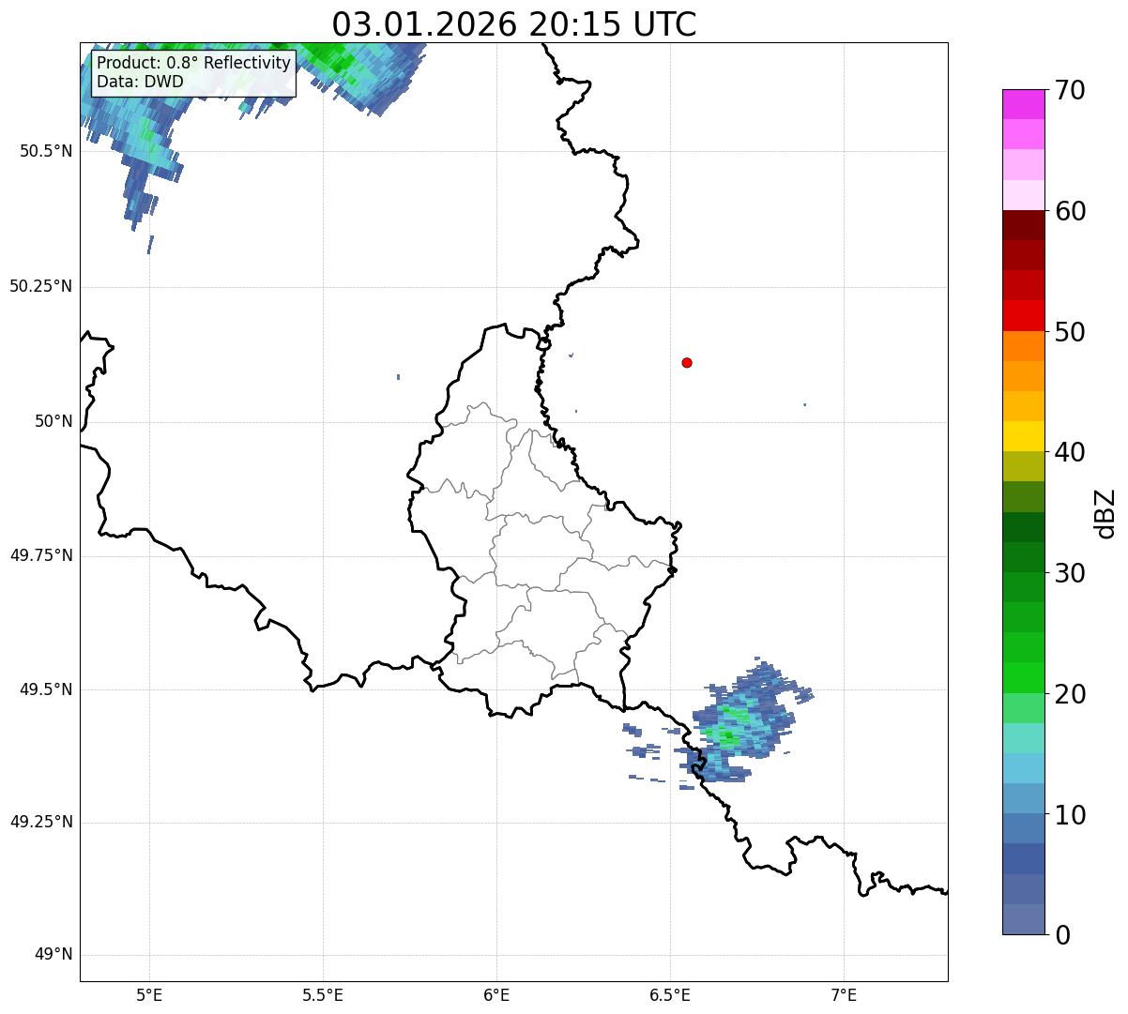Screen dimensions: 1128x1014
Task: Click the magenta top colorbar segment
Action: tap(1024, 104)
